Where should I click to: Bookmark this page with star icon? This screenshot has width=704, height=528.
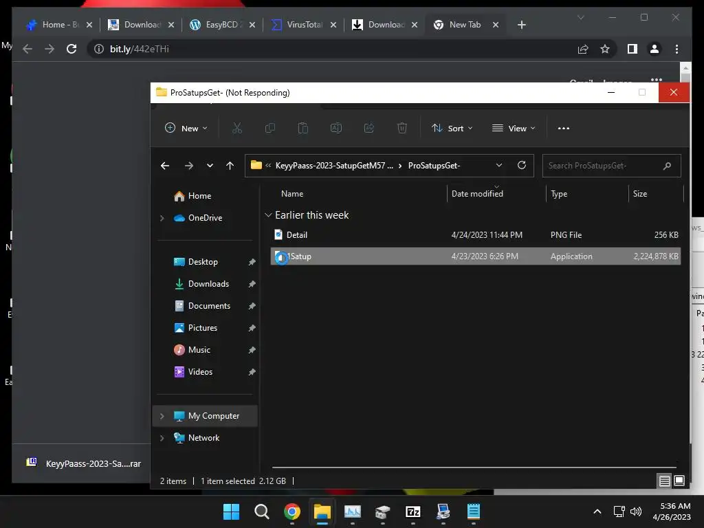[x=605, y=49]
